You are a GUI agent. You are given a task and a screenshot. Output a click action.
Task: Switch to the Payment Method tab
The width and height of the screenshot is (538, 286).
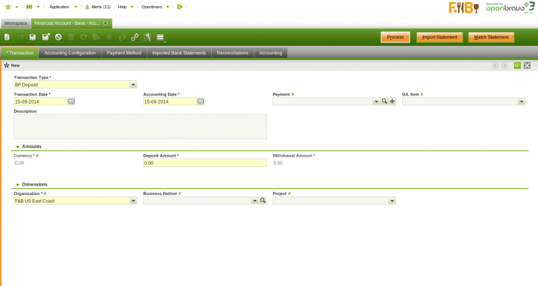[124, 52]
